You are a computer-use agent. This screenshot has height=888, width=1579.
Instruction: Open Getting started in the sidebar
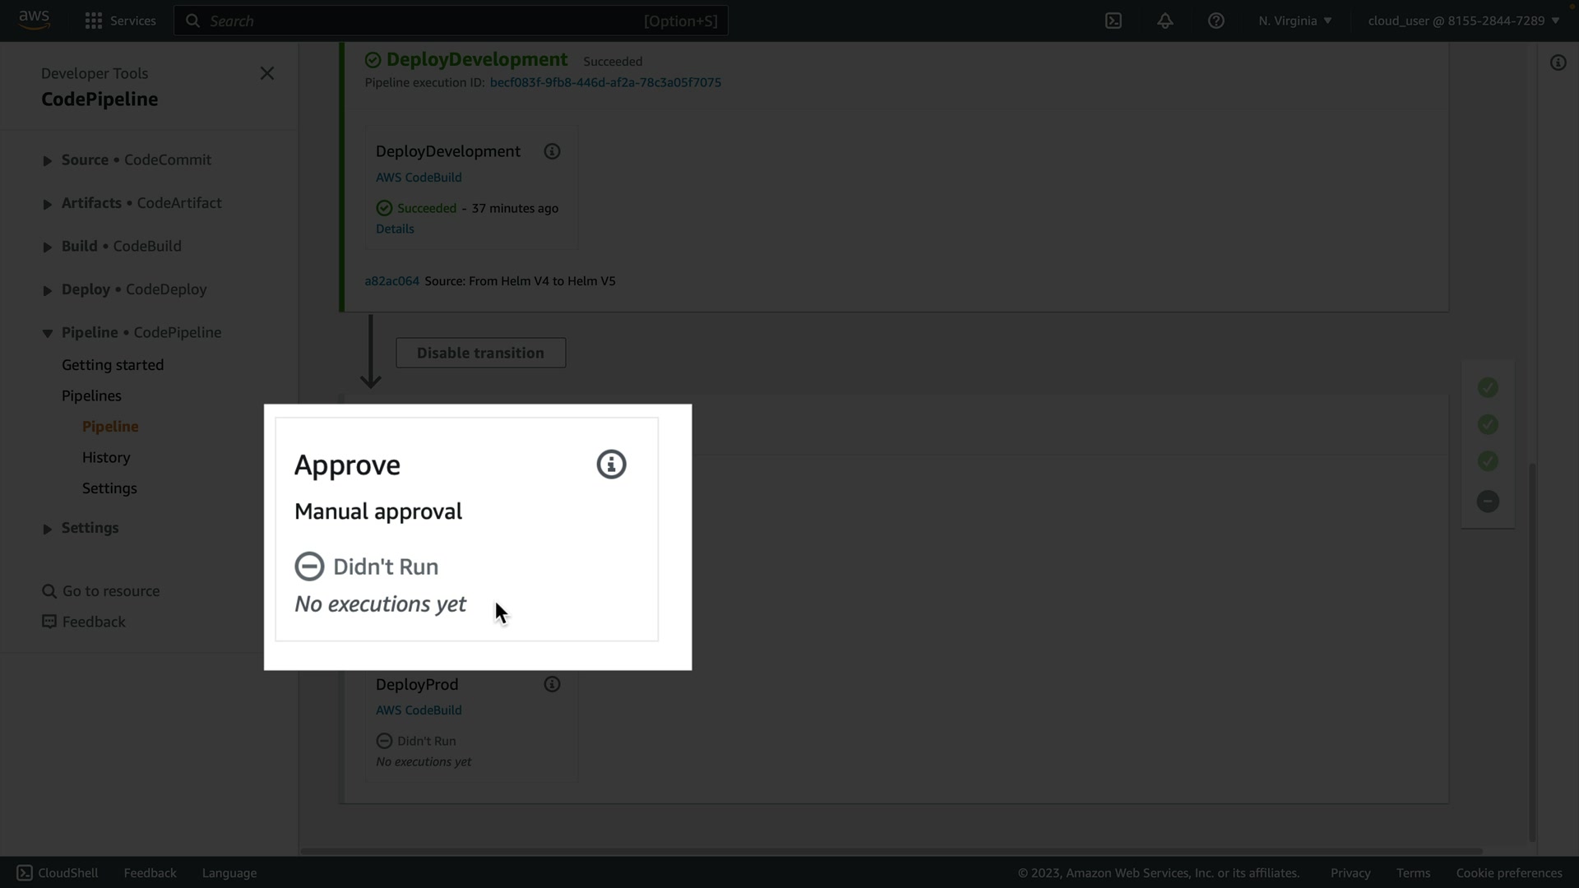(x=113, y=364)
